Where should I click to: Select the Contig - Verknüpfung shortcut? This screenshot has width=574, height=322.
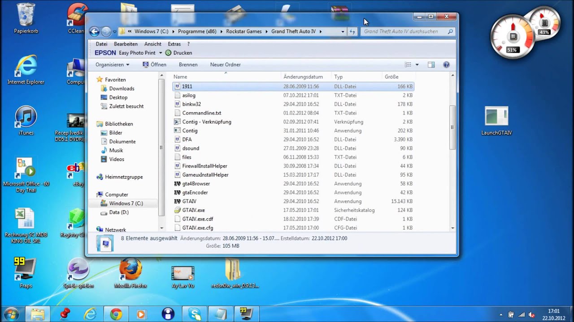click(293, 122)
